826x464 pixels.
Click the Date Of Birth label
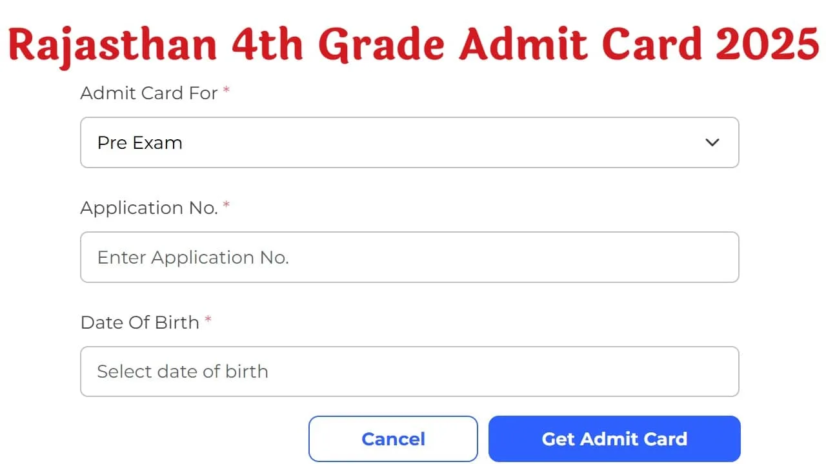coord(139,322)
